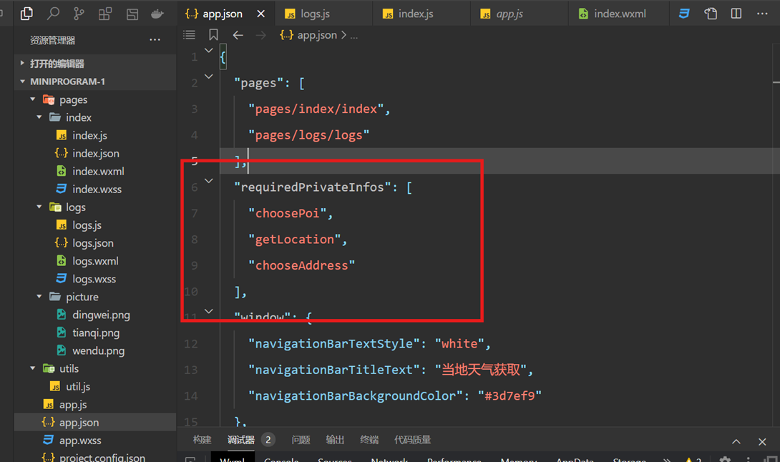The image size is (780, 462).
Task: Open project.config.json in the file tree
Action: click(102, 457)
